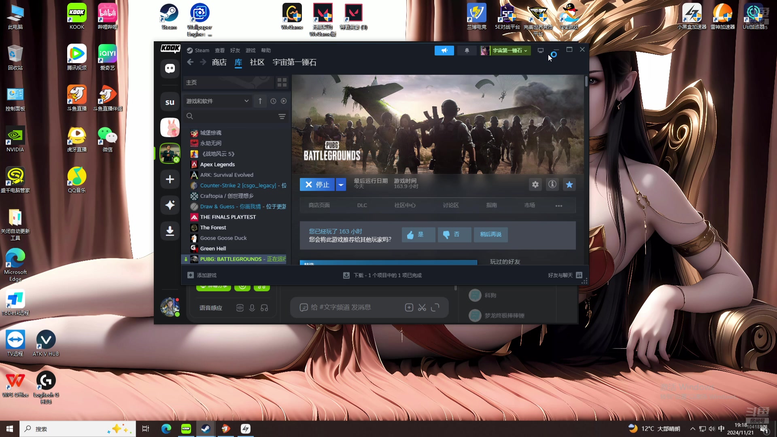The height and width of the screenshot is (437, 777).
Task: Toggle KOOK headphone deafen
Action: pos(264,308)
